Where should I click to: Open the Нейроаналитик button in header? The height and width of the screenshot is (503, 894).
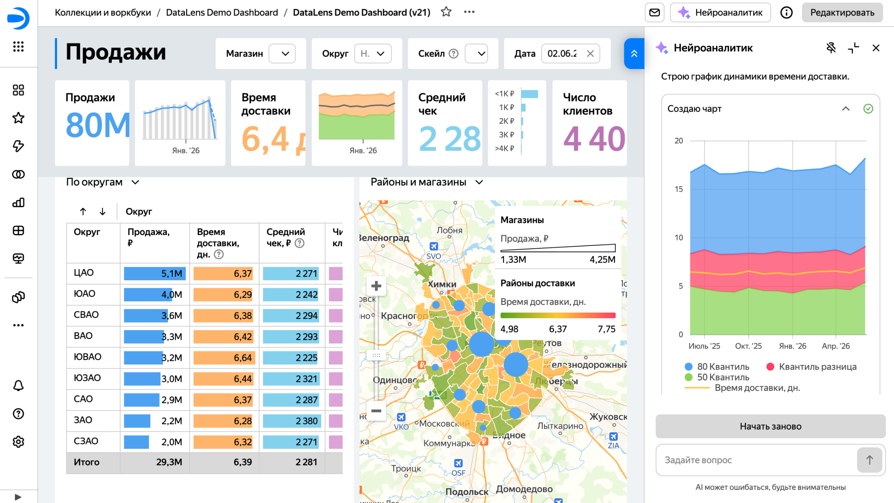(x=720, y=12)
